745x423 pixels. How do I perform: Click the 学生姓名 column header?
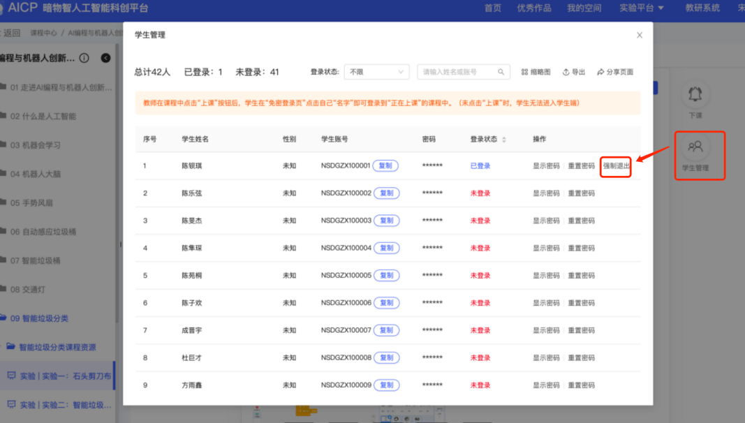(196, 139)
